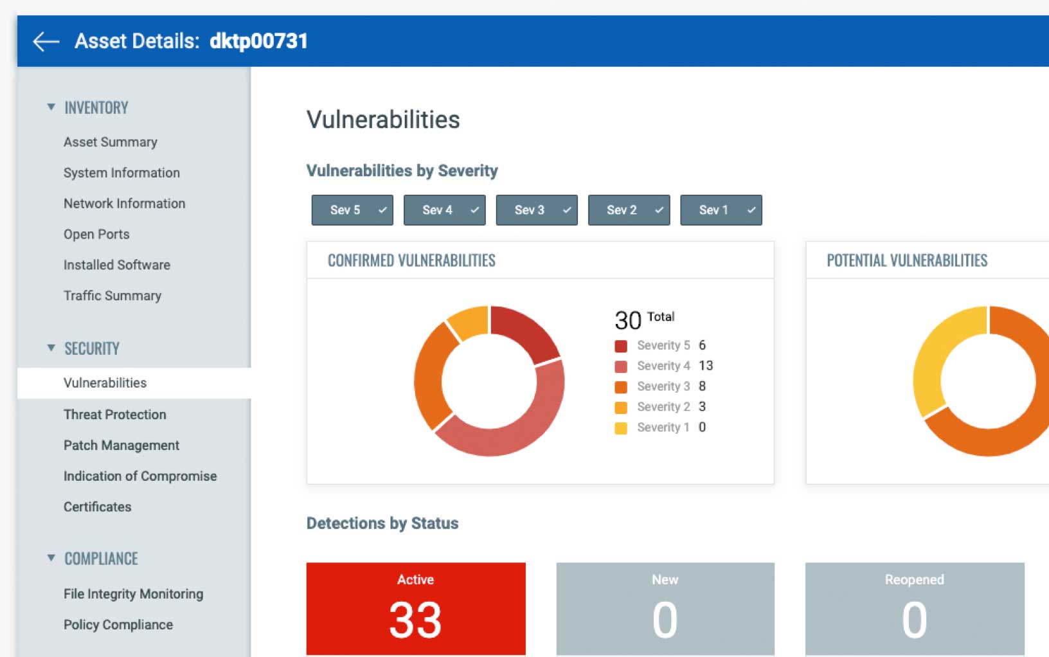Click the Severity 4 legend marker
1049x657 pixels.
pos(620,366)
